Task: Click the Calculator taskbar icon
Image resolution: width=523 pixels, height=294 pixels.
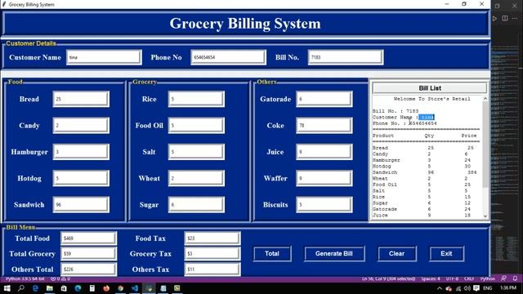Action: [92, 288]
